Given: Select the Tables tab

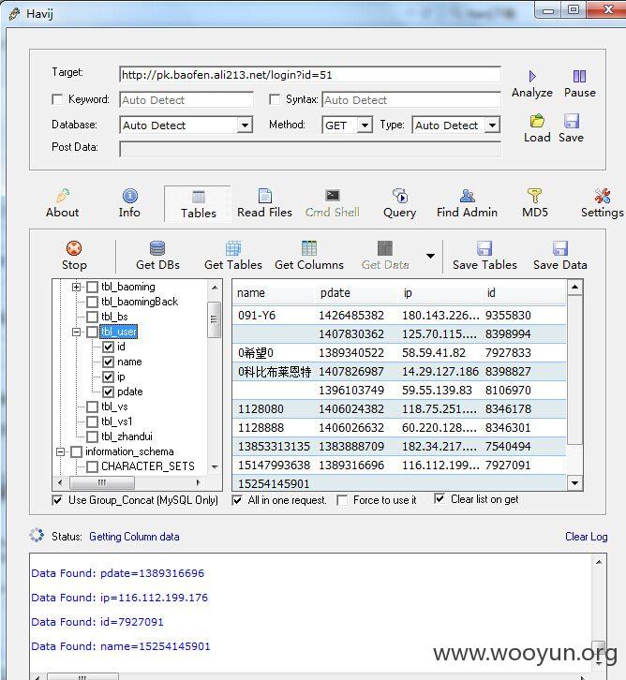Looking at the screenshot, I should click(x=199, y=204).
